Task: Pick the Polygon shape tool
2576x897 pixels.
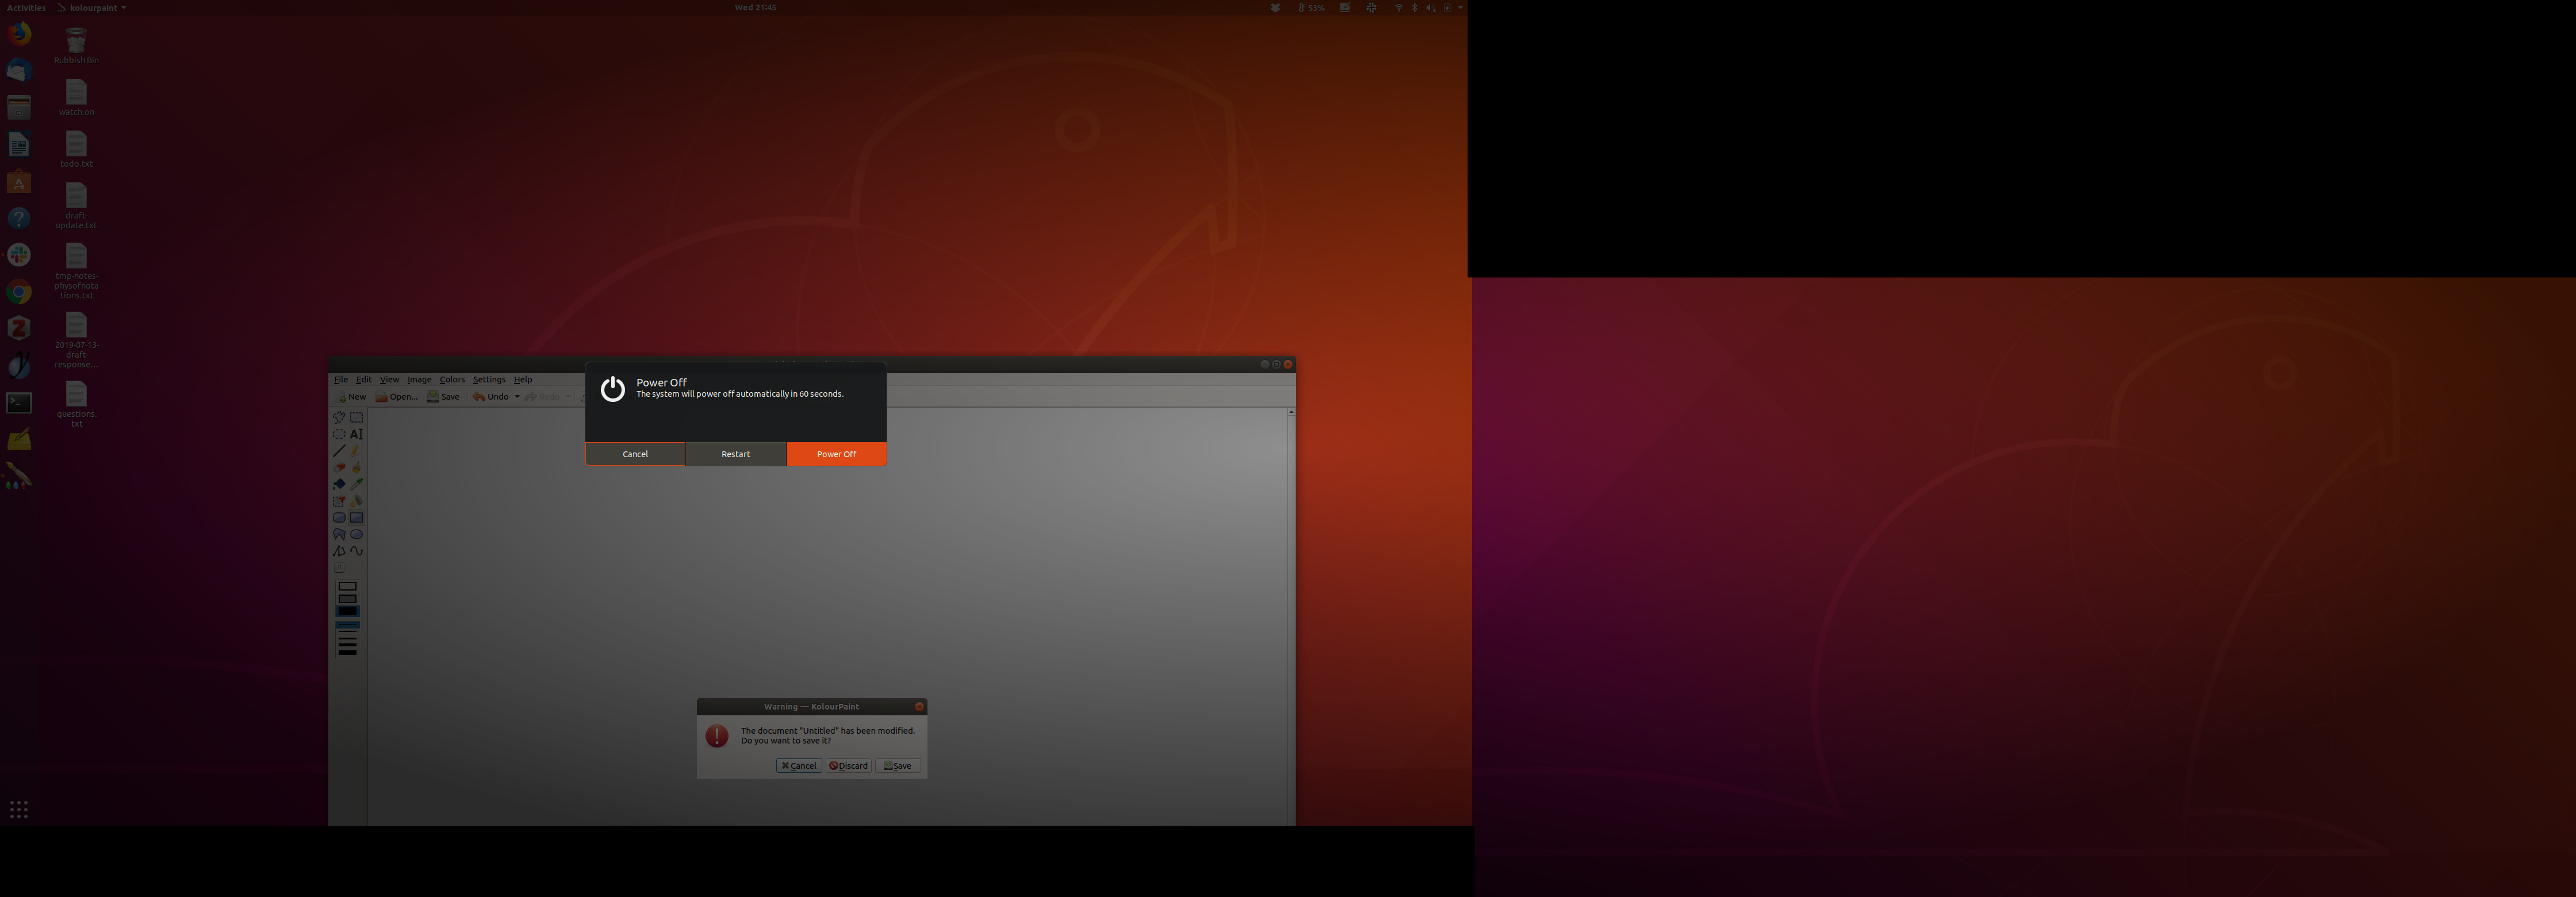Action: [339, 534]
